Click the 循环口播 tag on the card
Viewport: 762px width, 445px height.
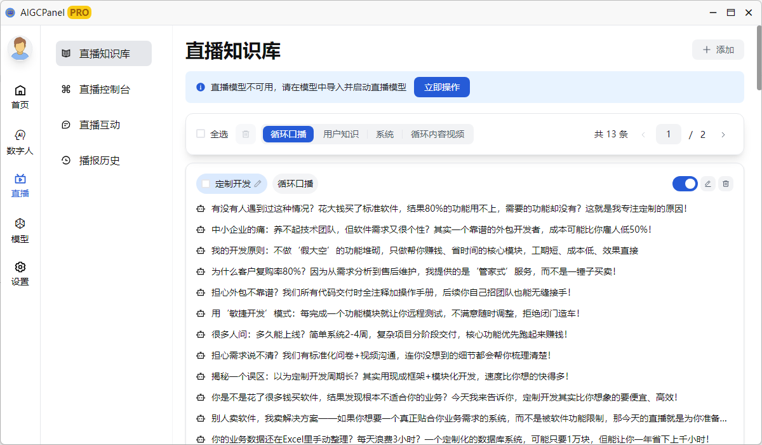click(295, 184)
